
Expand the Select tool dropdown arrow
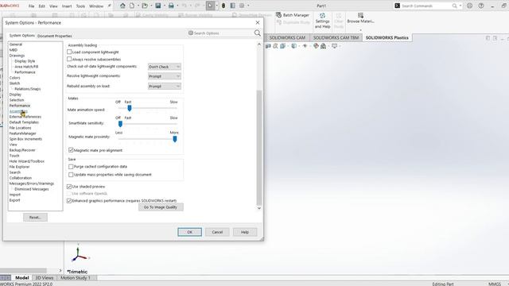pos(216,6)
